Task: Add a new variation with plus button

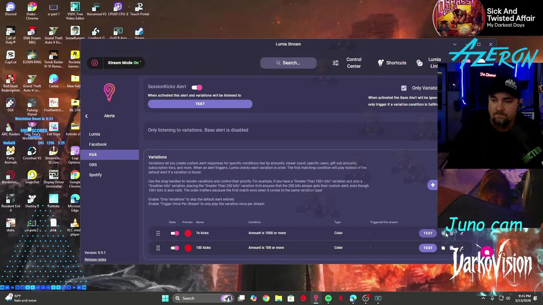Action: tap(432, 185)
